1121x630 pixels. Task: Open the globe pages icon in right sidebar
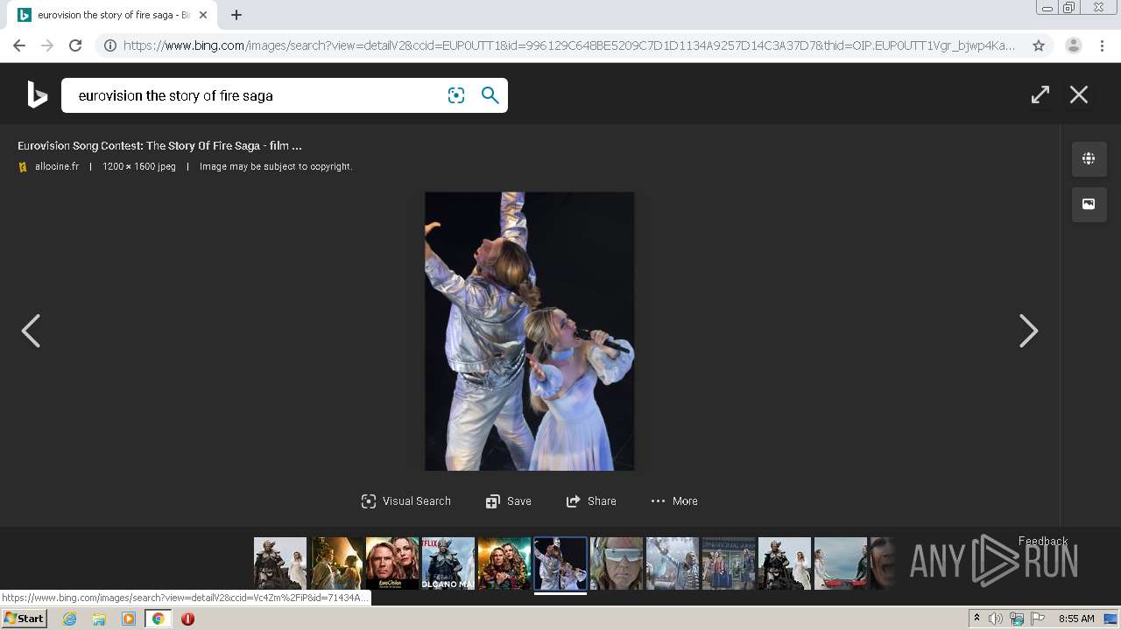click(1089, 158)
